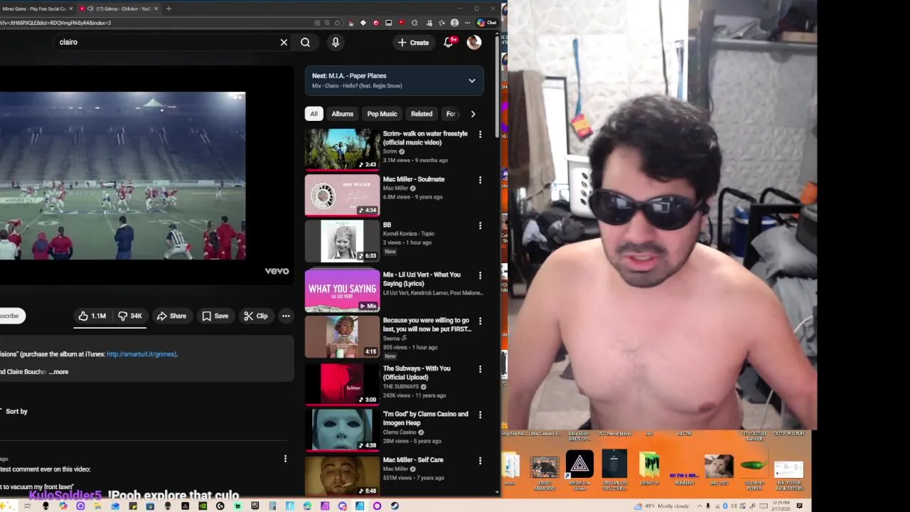Viewport: 910px width, 512px height.
Task: Open KRISPY MEMORIES video file on desktop
Action: [x=545, y=471]
